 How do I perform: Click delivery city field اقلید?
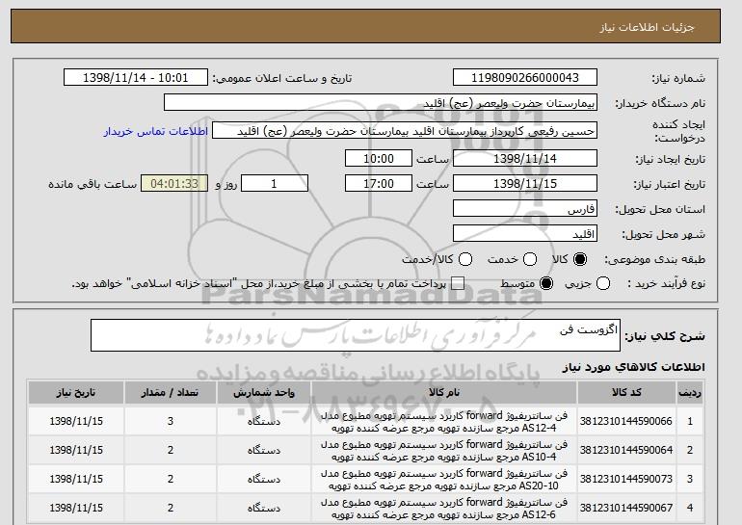tap(525, 234)
